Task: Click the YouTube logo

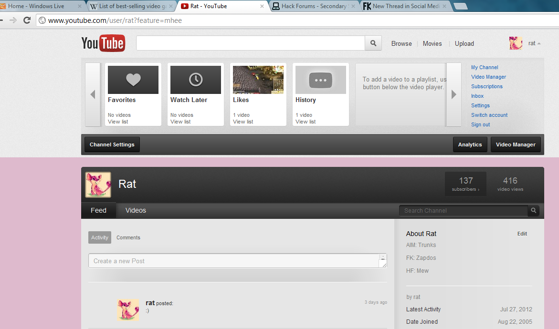Action: click(x=103, y=43)
